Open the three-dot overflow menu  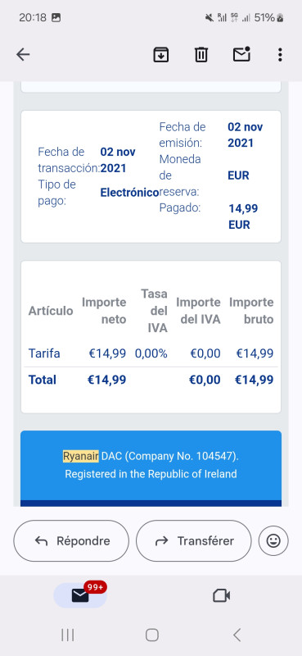pos(280,54)
